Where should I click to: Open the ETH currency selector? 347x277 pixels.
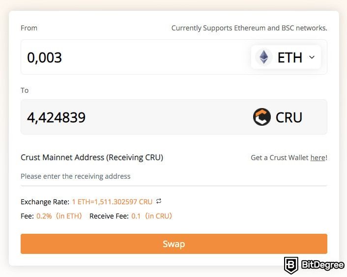286,57
